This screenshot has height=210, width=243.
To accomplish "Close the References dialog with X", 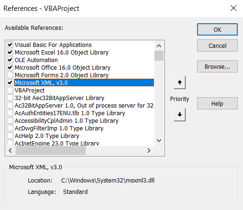I will tap(234, 8).
